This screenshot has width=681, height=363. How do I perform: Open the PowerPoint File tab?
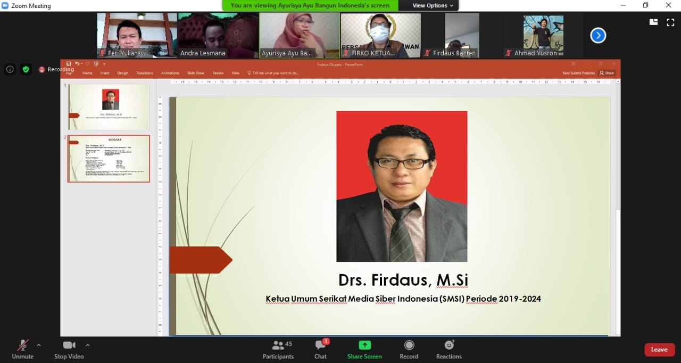tap(69, 73)
